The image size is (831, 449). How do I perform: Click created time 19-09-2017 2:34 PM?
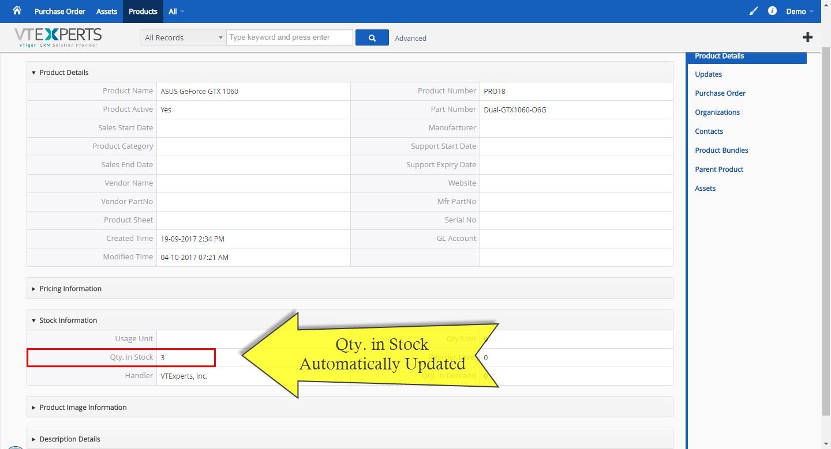[192, 239]
